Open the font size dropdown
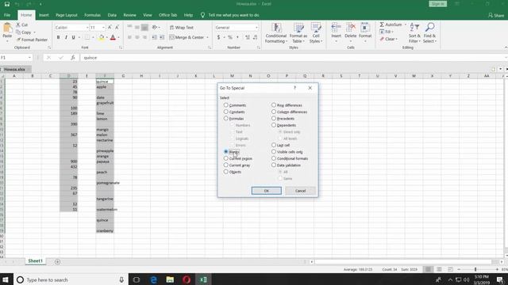Viewport: 508px width, 285px height. (103, 28)
